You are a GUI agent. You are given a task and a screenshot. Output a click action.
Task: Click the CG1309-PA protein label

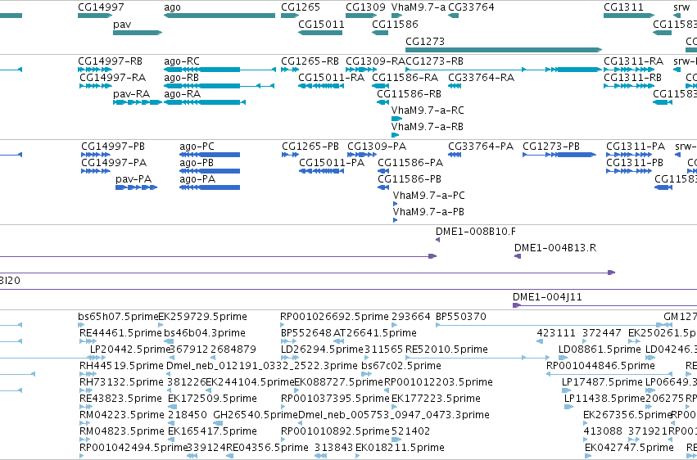pos(377,147)
